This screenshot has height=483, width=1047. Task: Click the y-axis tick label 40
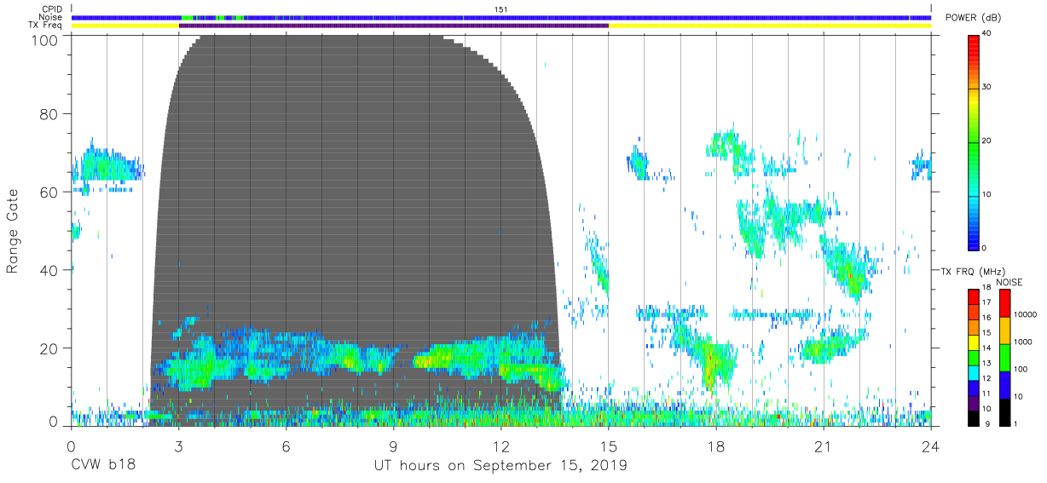tap(49, 270)
